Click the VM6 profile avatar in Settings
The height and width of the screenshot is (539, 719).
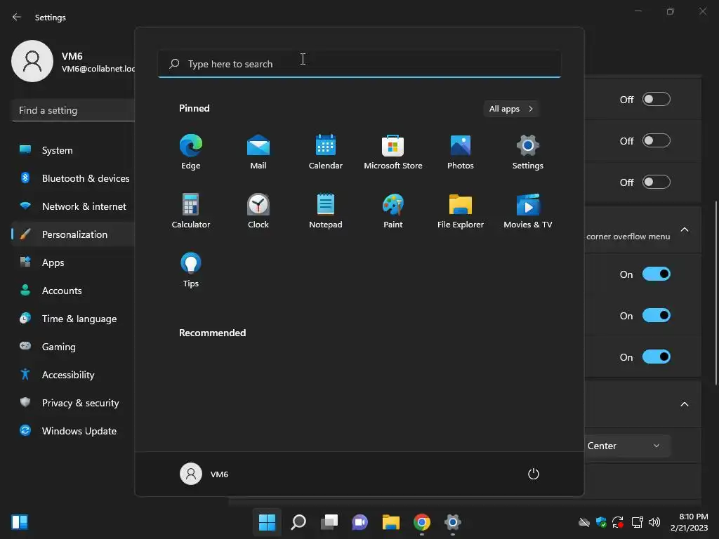[32, 61]
